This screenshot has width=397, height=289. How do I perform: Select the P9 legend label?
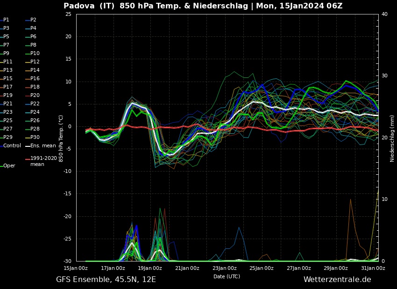tap(6, 53)
